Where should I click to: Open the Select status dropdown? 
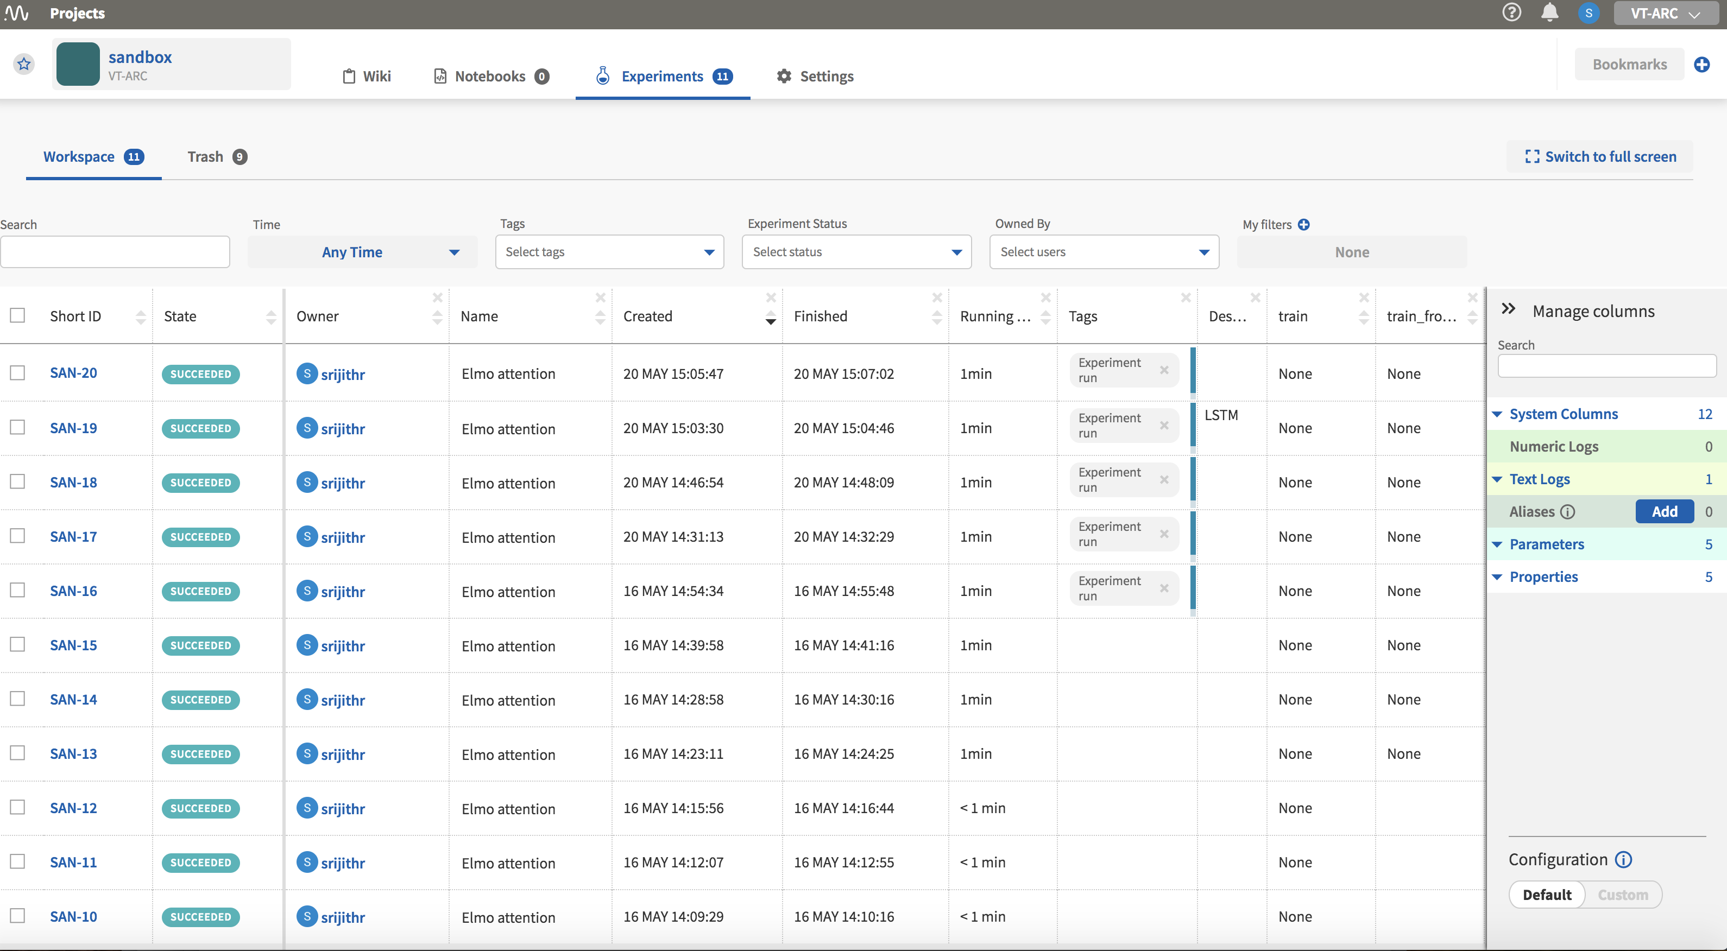(856, 252)
